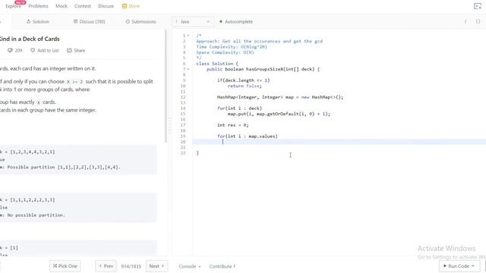Screen dimensions: 486x273
Task: Click the HashMap declaration line
Action: [280, 97]
